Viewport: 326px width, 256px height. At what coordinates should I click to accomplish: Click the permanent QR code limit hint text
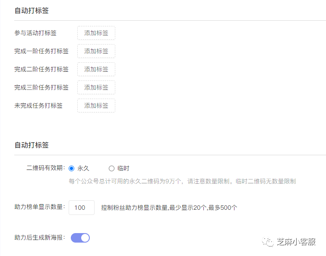pyautogui.click(x=182, y=181)
